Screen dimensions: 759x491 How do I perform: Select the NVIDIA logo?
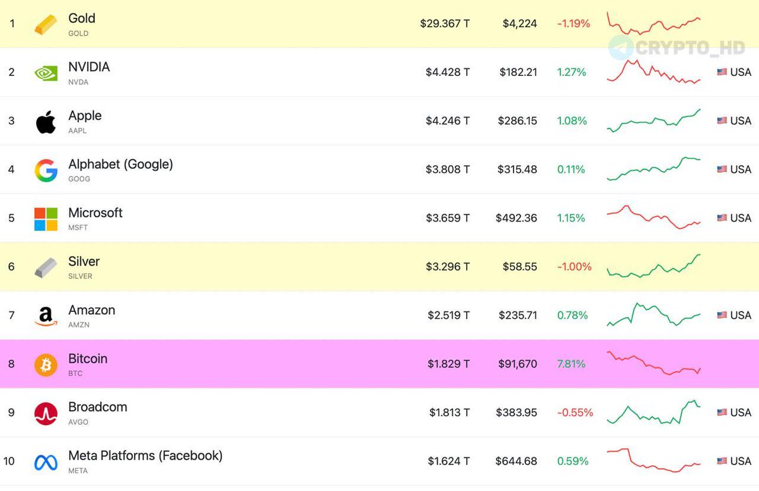(45, 72)
